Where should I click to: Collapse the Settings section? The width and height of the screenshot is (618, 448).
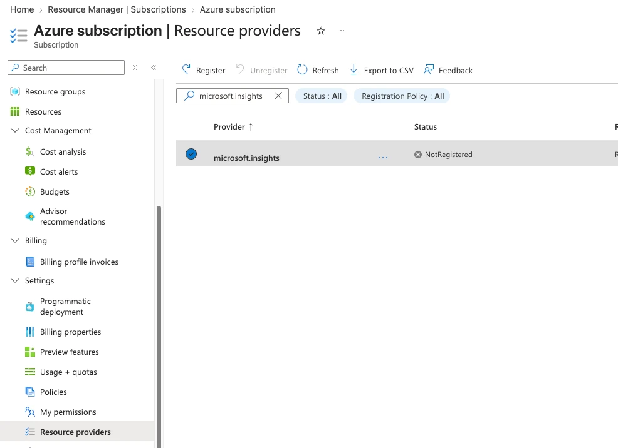point(15,281)
